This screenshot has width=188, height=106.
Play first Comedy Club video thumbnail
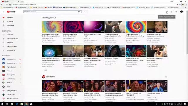point(52,86)
